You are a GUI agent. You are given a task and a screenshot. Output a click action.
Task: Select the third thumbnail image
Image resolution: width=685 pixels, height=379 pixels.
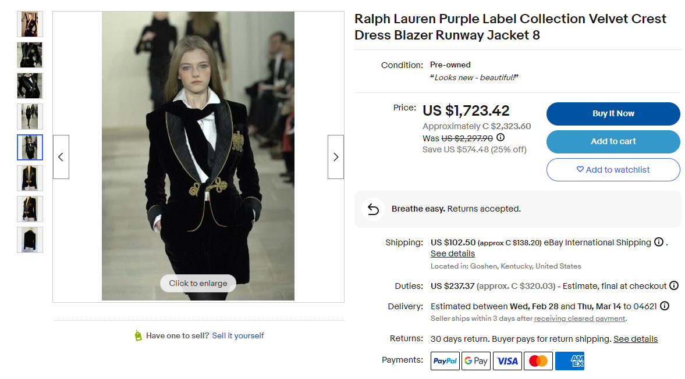point(30,86)
